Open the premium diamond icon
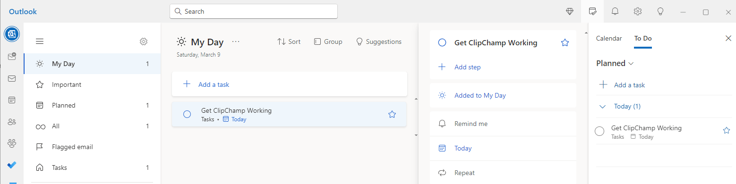Viewport: 736px width, 184px height. click(x=570, y=11)
